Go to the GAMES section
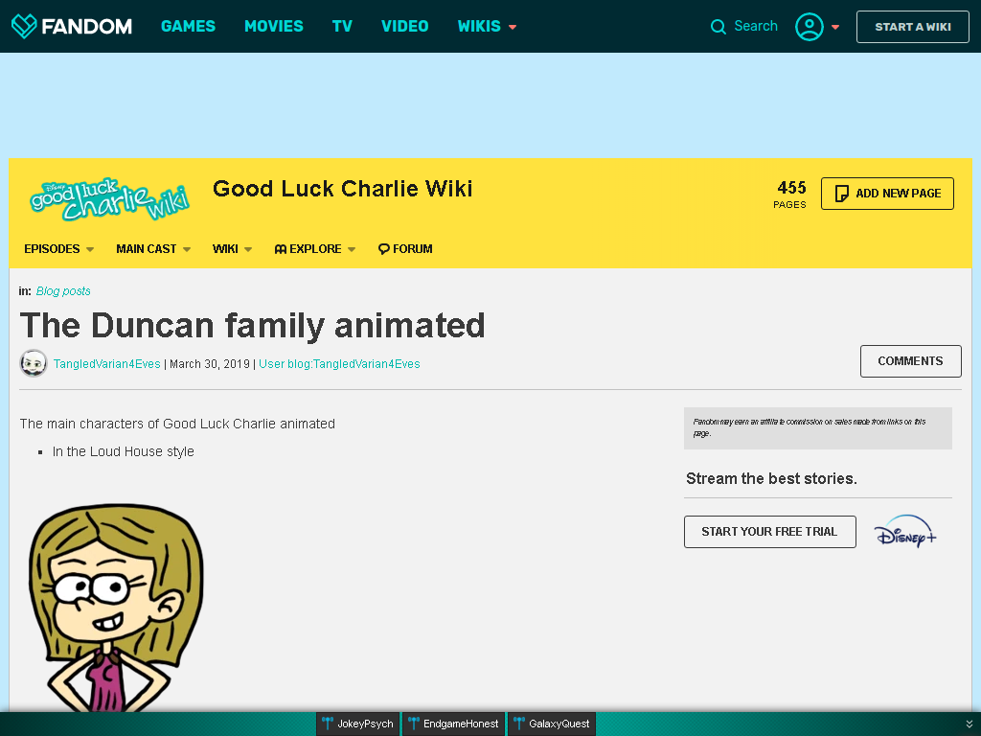 [188, 26]
